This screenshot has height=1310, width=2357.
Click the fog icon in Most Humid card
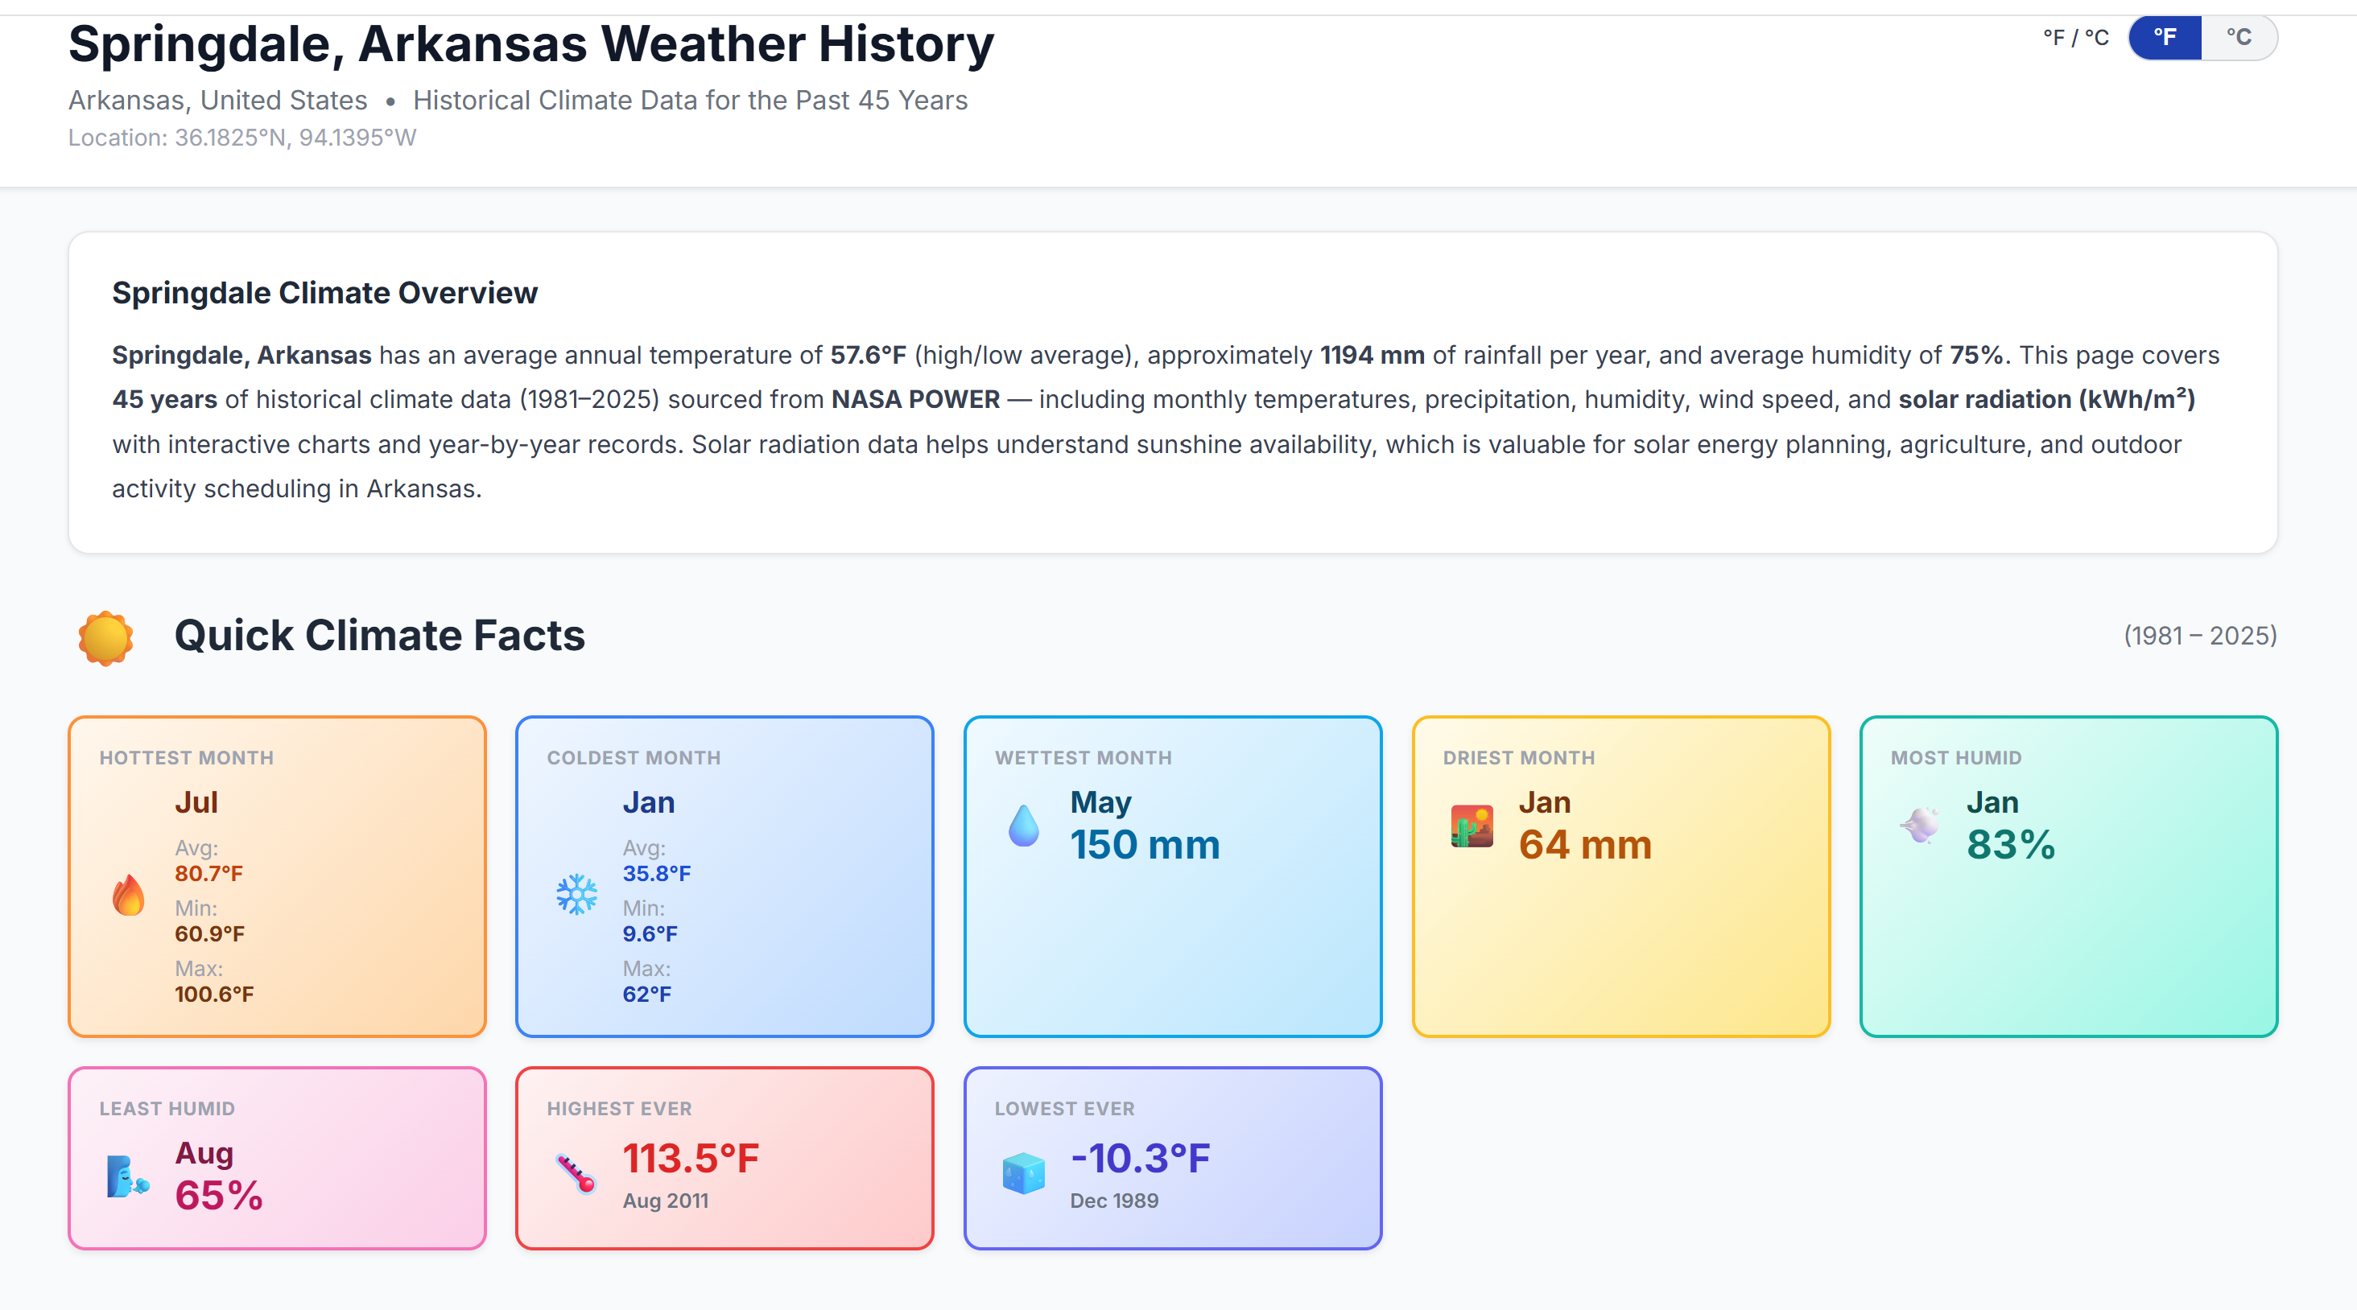click(1920, 825)
